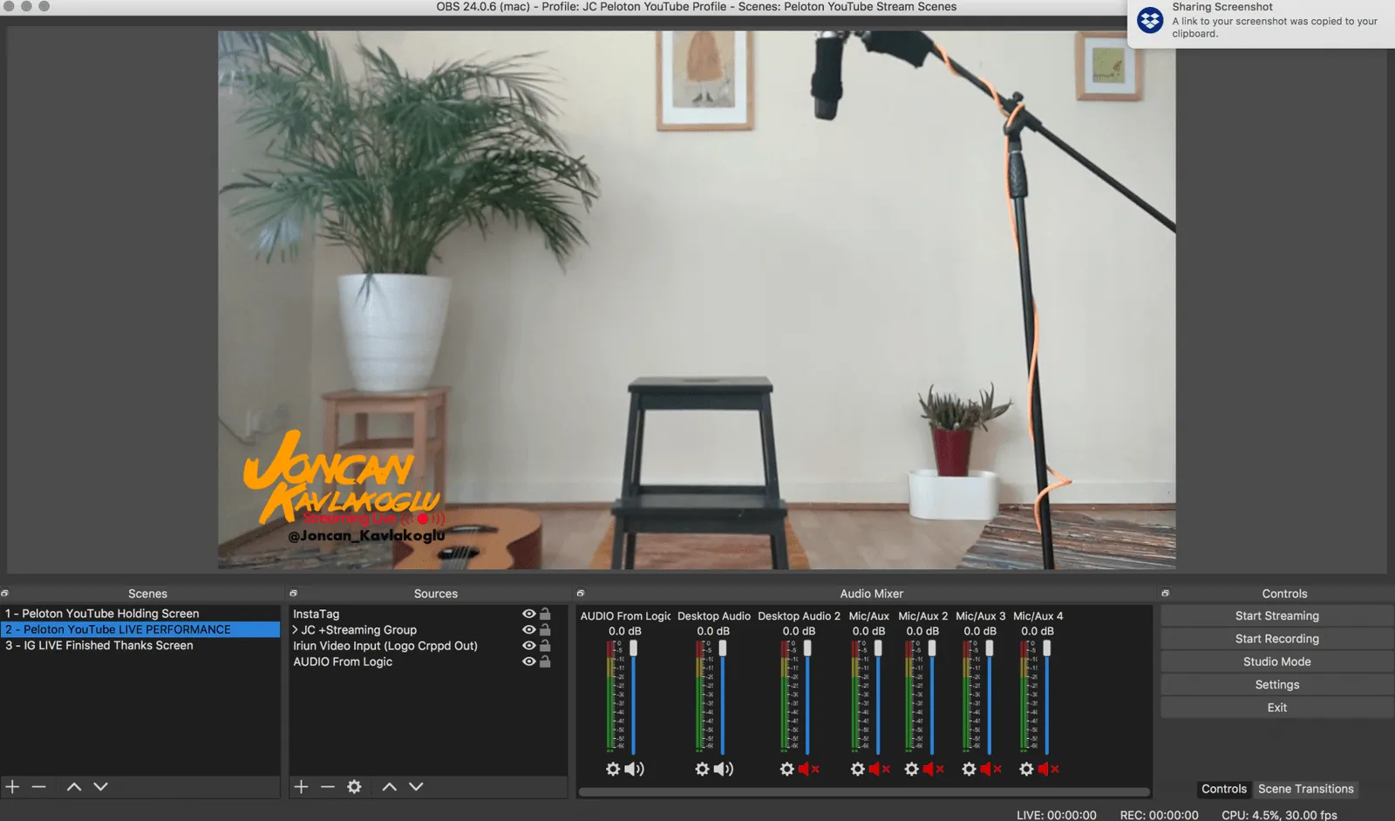The height and width of the screenshot is (821, 1395).
Task: Select scene 1 - Peloton YouTube Holding Screen
Action: (140, 614)
